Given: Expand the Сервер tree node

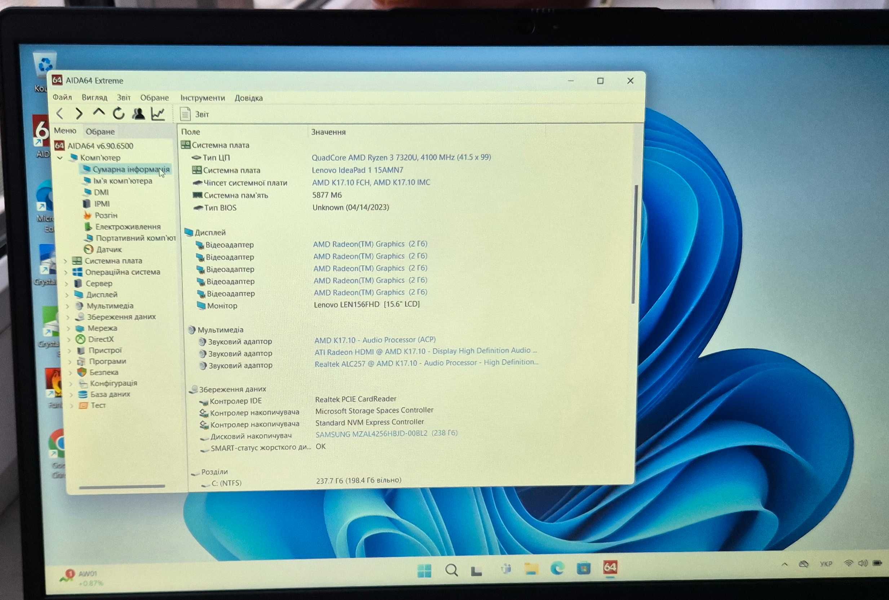Looking at the screenshot, I should 67,283.
